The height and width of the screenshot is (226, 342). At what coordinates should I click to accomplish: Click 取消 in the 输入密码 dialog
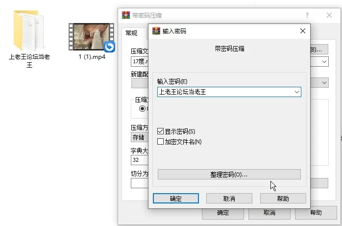point(229,198)
